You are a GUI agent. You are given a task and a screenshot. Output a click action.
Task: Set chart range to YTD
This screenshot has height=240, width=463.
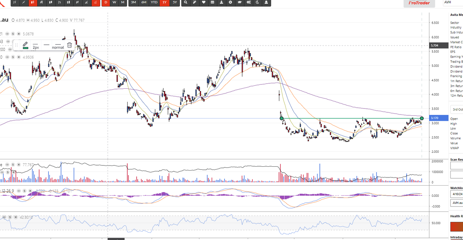point(154,2)
